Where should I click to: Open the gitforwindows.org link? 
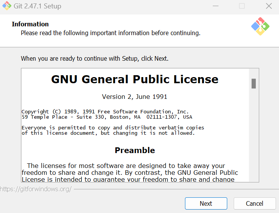coord(36,189)
